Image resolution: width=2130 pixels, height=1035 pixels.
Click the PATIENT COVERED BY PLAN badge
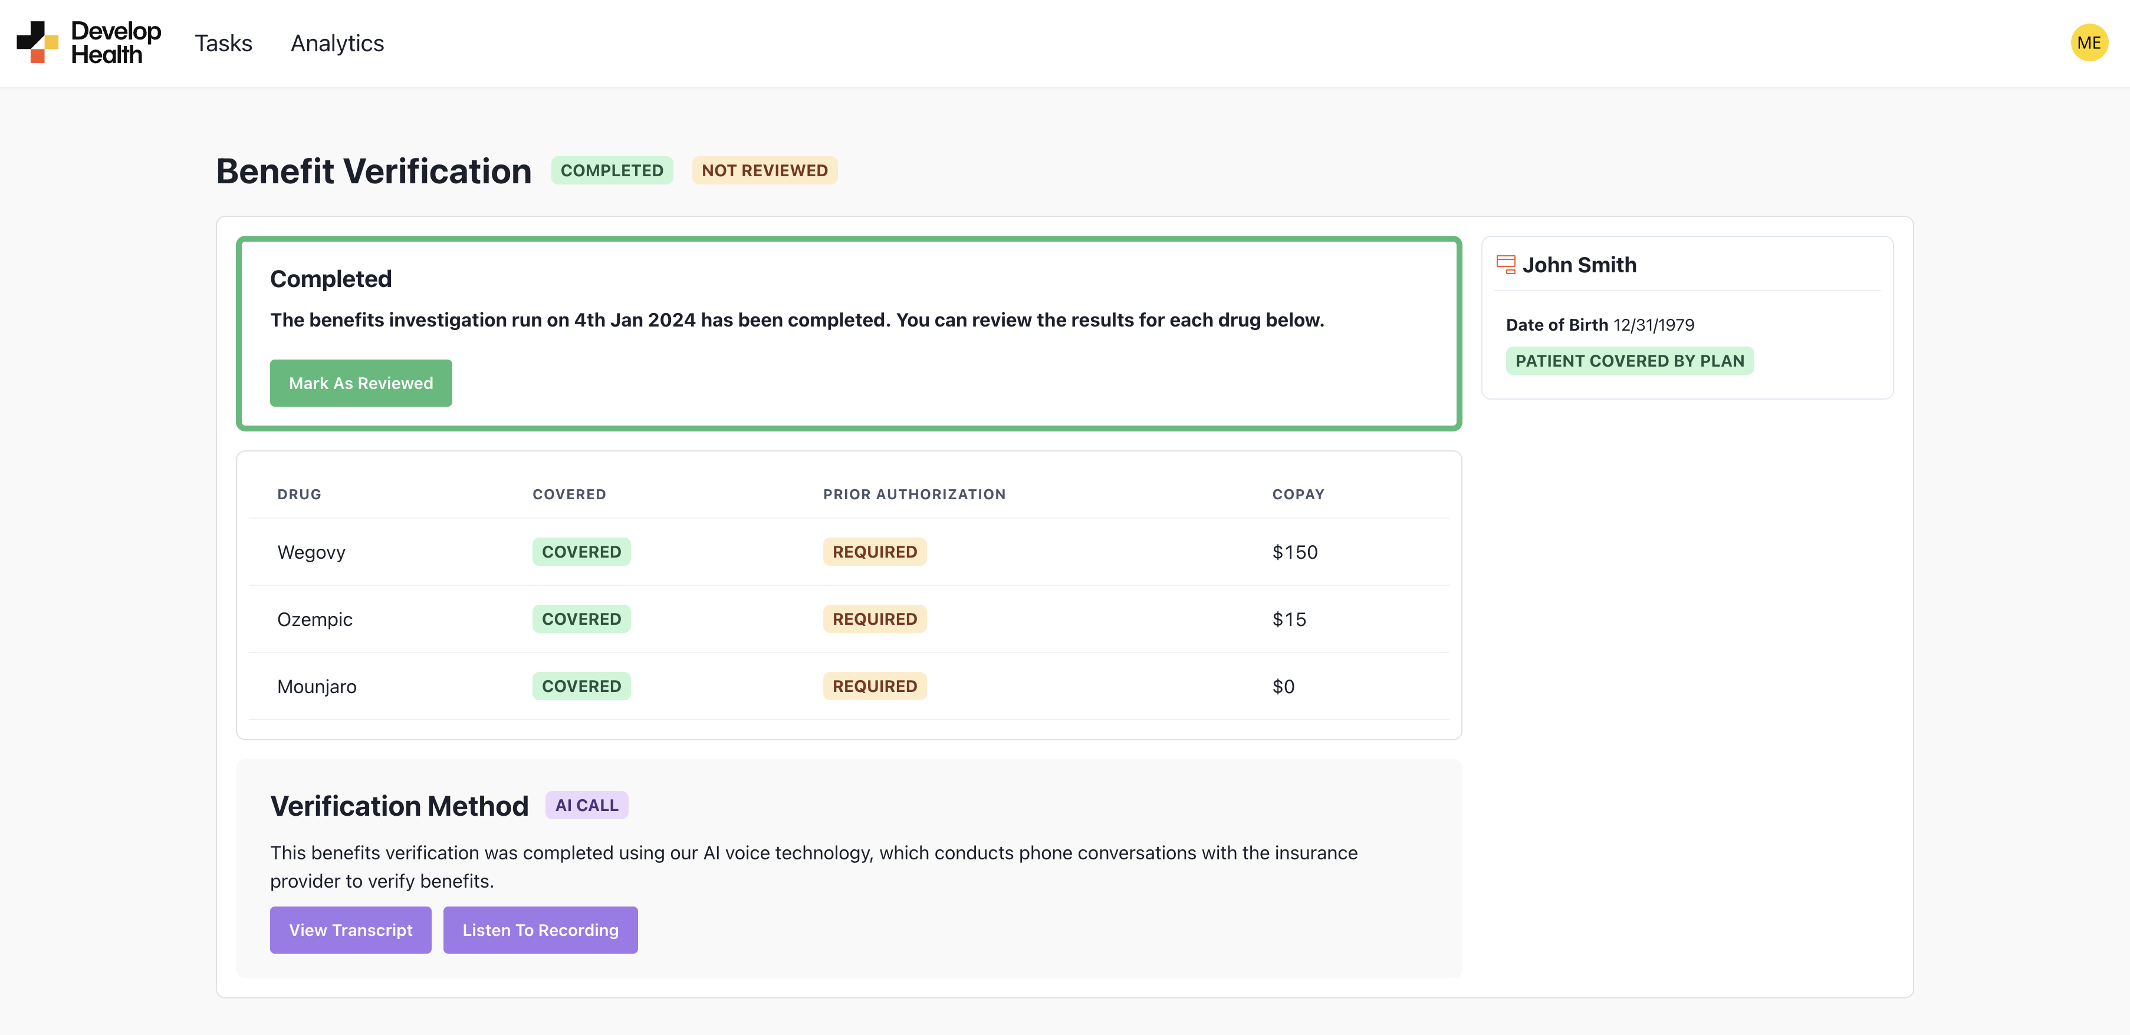(x=1629, y=361)
